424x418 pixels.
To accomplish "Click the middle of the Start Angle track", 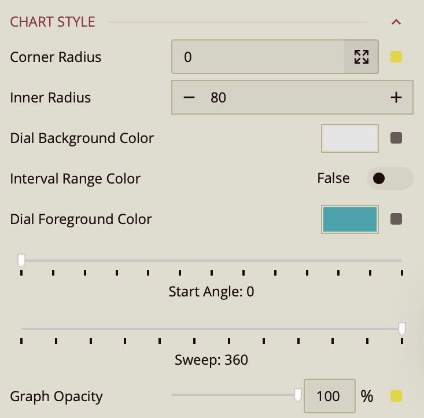I will [212, 261].
